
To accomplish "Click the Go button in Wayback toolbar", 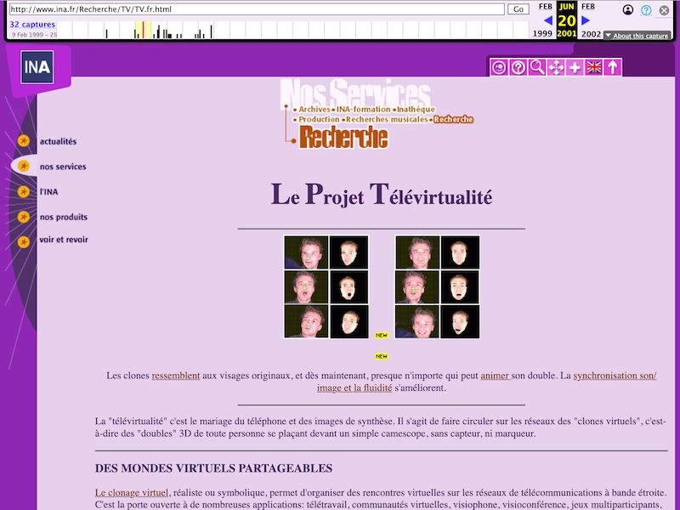I will (x=518, y=9).
